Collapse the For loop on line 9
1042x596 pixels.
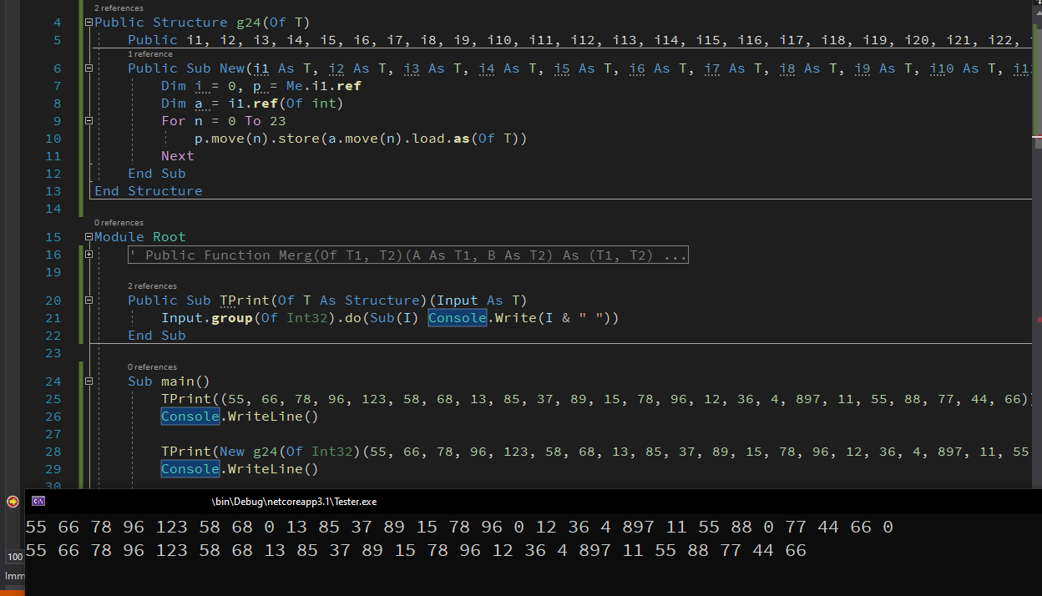[89, 120]
